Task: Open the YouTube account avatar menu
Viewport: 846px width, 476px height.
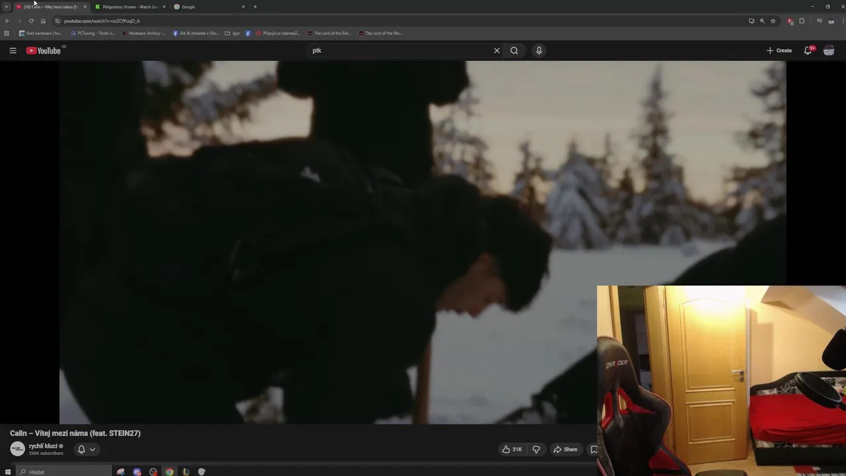Action: click(829, 50)
